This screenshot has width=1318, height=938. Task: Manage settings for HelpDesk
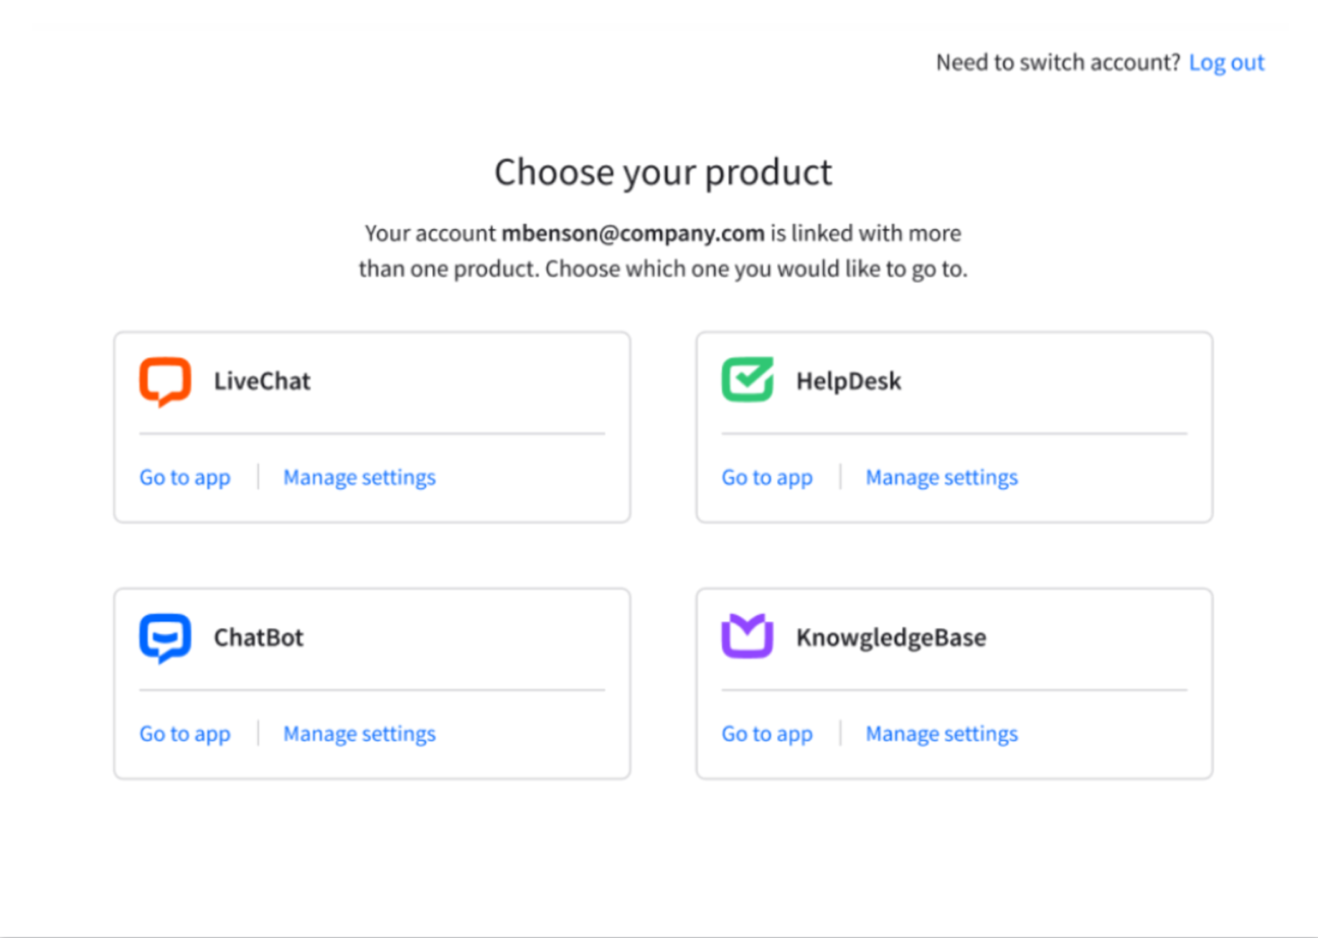[x=942, y=477]
